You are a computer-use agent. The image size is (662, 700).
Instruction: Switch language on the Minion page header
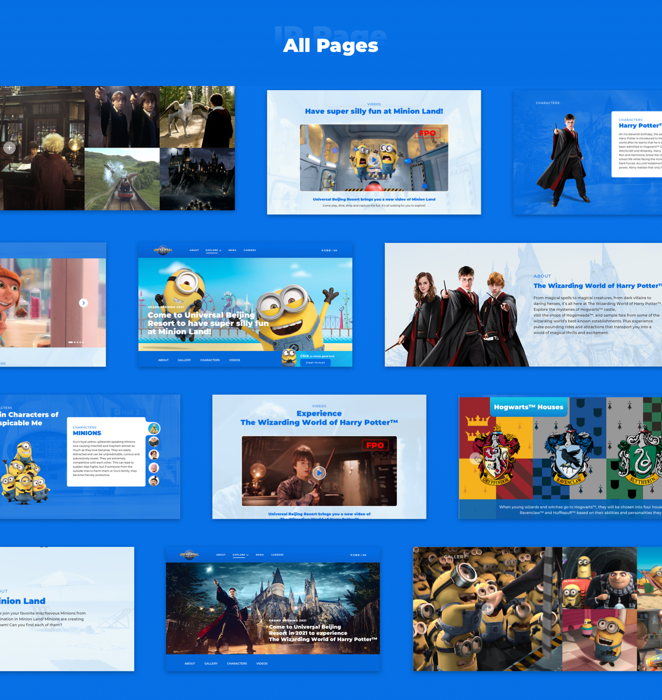coord(329,251)
